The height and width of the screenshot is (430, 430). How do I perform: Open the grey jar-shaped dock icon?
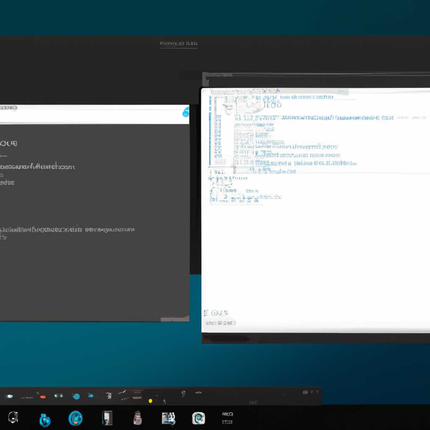pyautogui.click(x=138, y=418)
